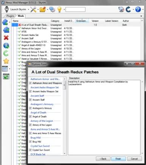Click the gold star endorse icon

(x=6, y=61)
